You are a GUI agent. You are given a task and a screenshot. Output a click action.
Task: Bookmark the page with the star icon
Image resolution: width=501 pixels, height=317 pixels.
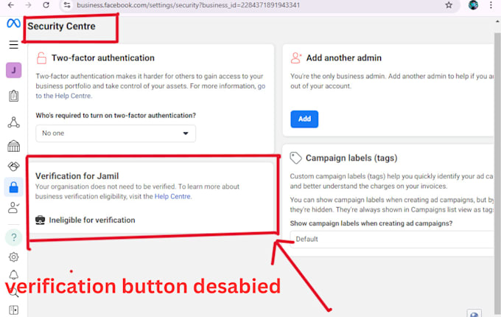tap(449, 5)
